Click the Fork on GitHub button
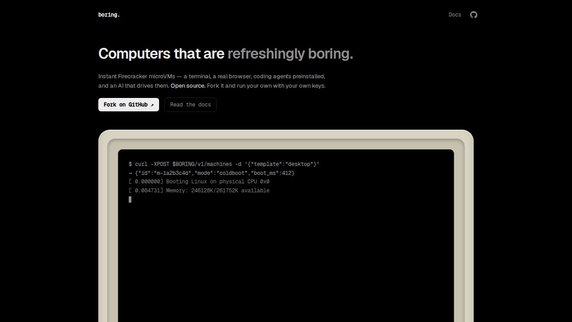 click(x=129, y=105)
